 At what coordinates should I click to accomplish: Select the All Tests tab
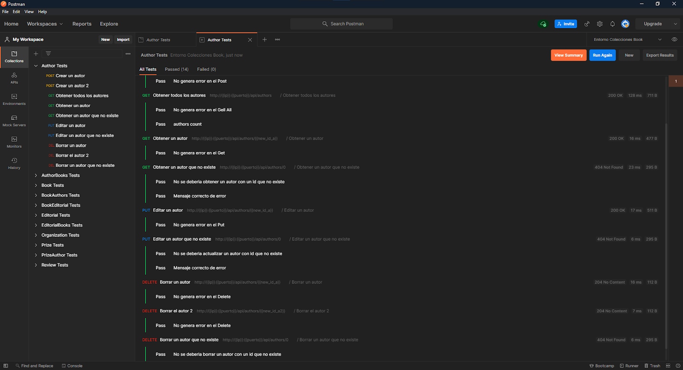pyautogui.click(x=148, y=69)
